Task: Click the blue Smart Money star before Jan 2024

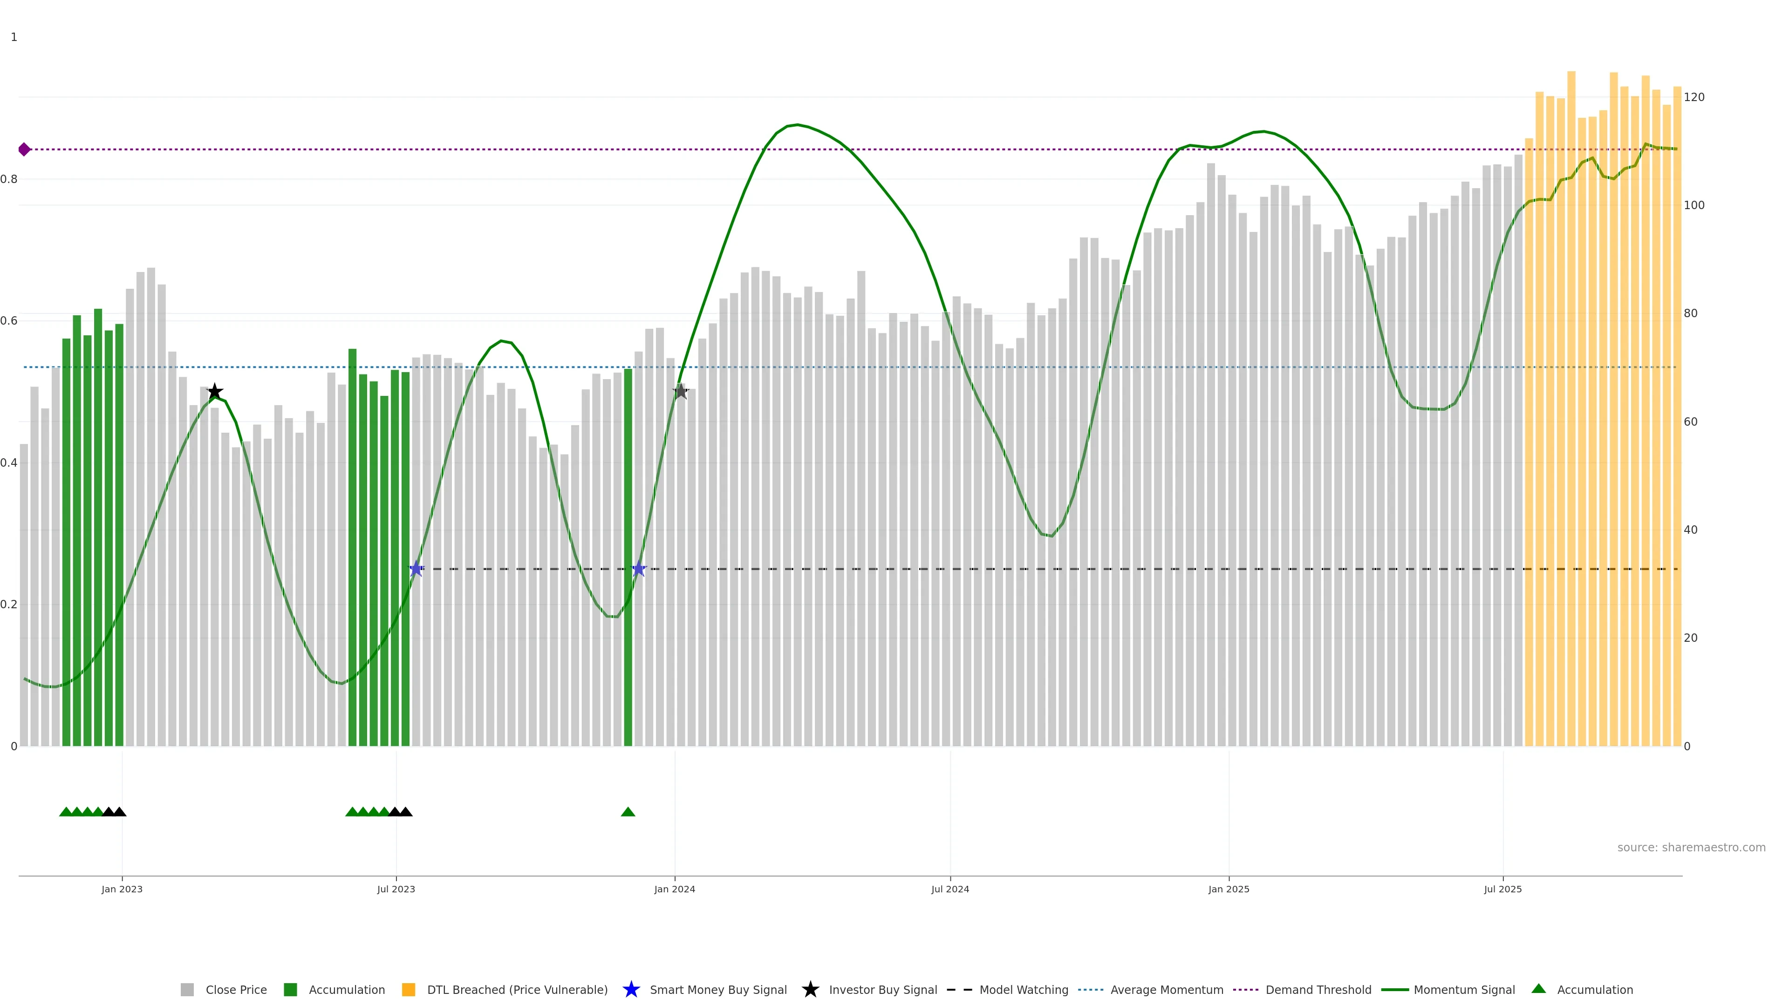Action: [639, 569]
